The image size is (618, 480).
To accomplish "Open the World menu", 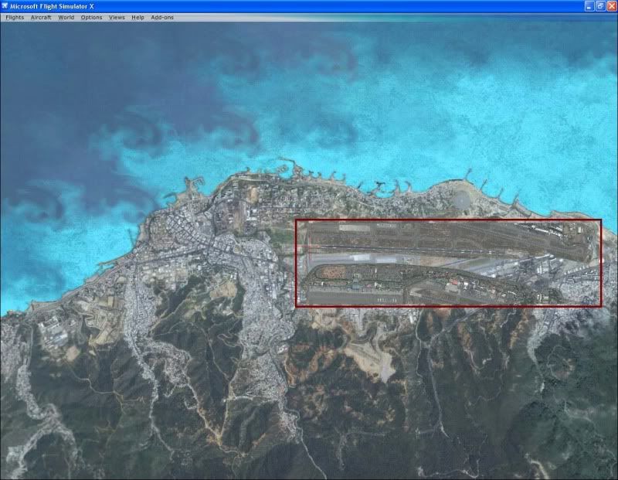I will [66, 17].
